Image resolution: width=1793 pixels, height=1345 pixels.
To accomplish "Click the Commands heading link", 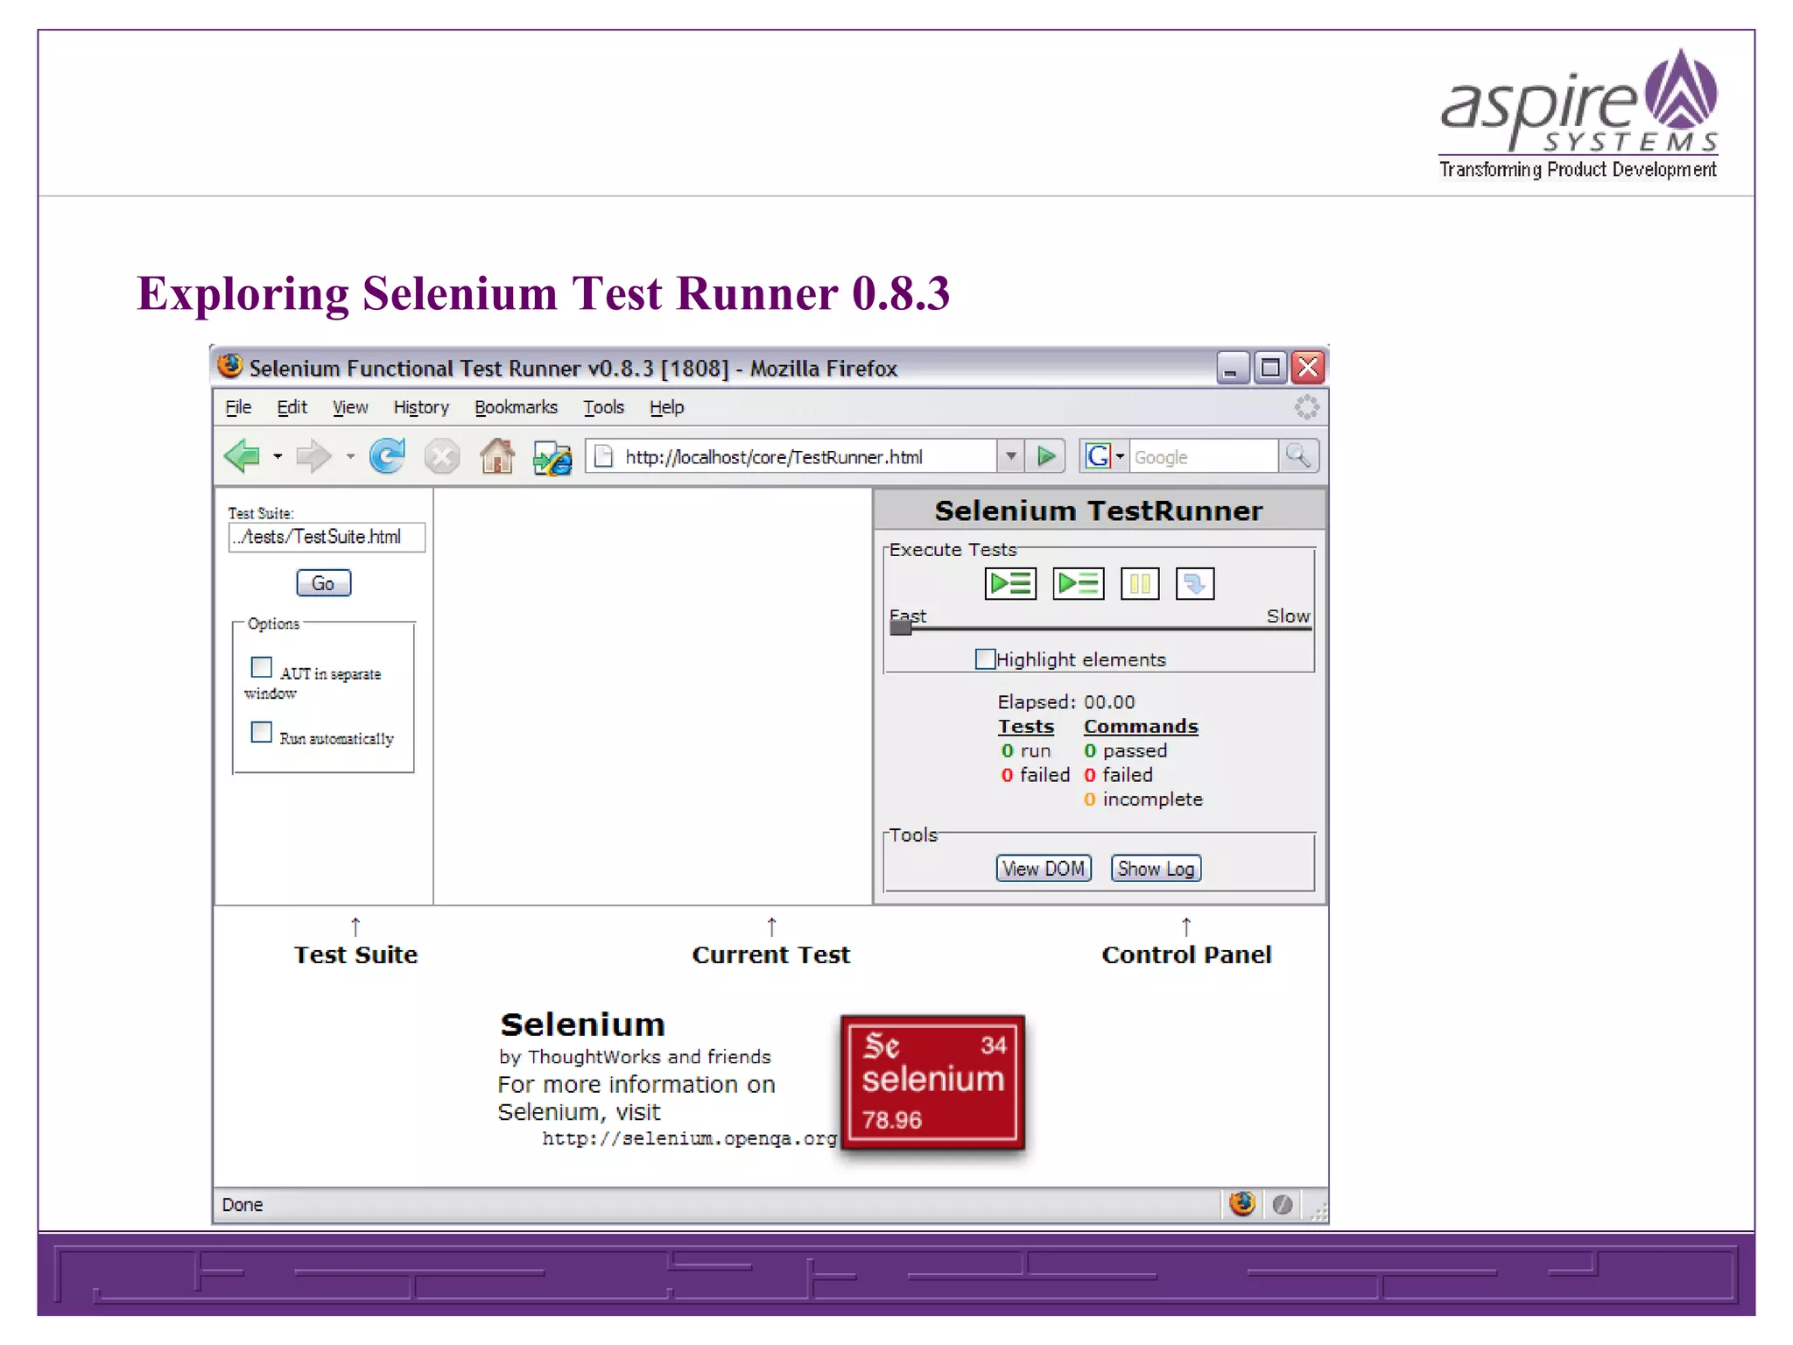I will click(1141, 727).
